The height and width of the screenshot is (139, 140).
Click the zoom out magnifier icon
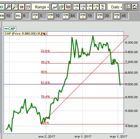15,7
